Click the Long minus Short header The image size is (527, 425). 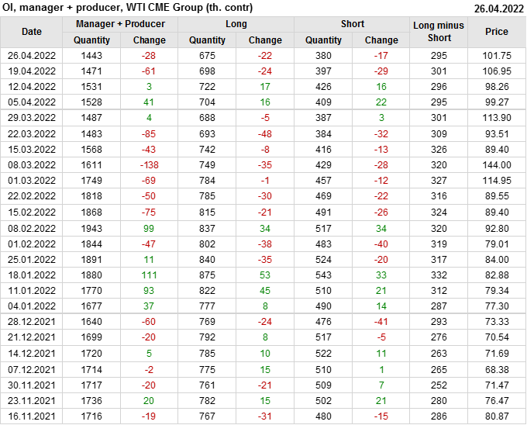[439, 32]
